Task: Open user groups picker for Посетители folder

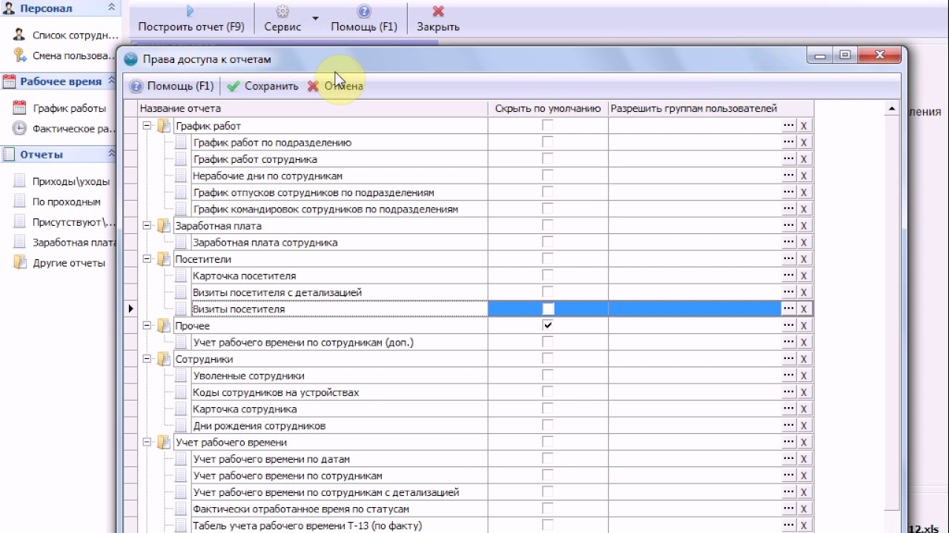Action: [789, 259]
